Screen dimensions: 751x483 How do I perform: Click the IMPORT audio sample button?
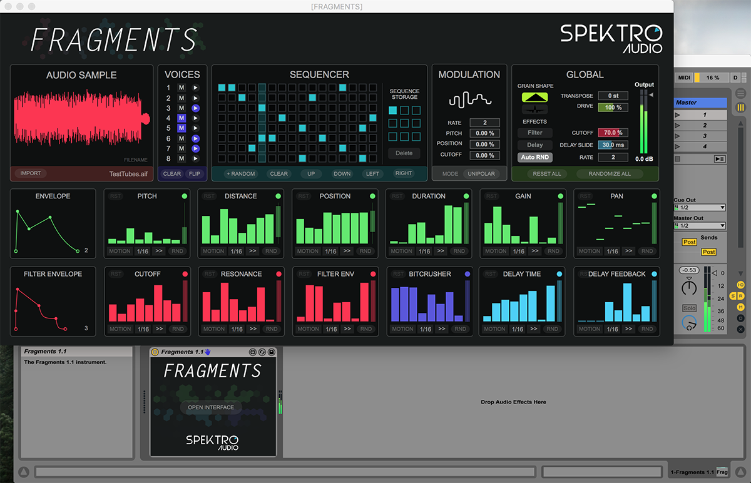tap(31, 173)
